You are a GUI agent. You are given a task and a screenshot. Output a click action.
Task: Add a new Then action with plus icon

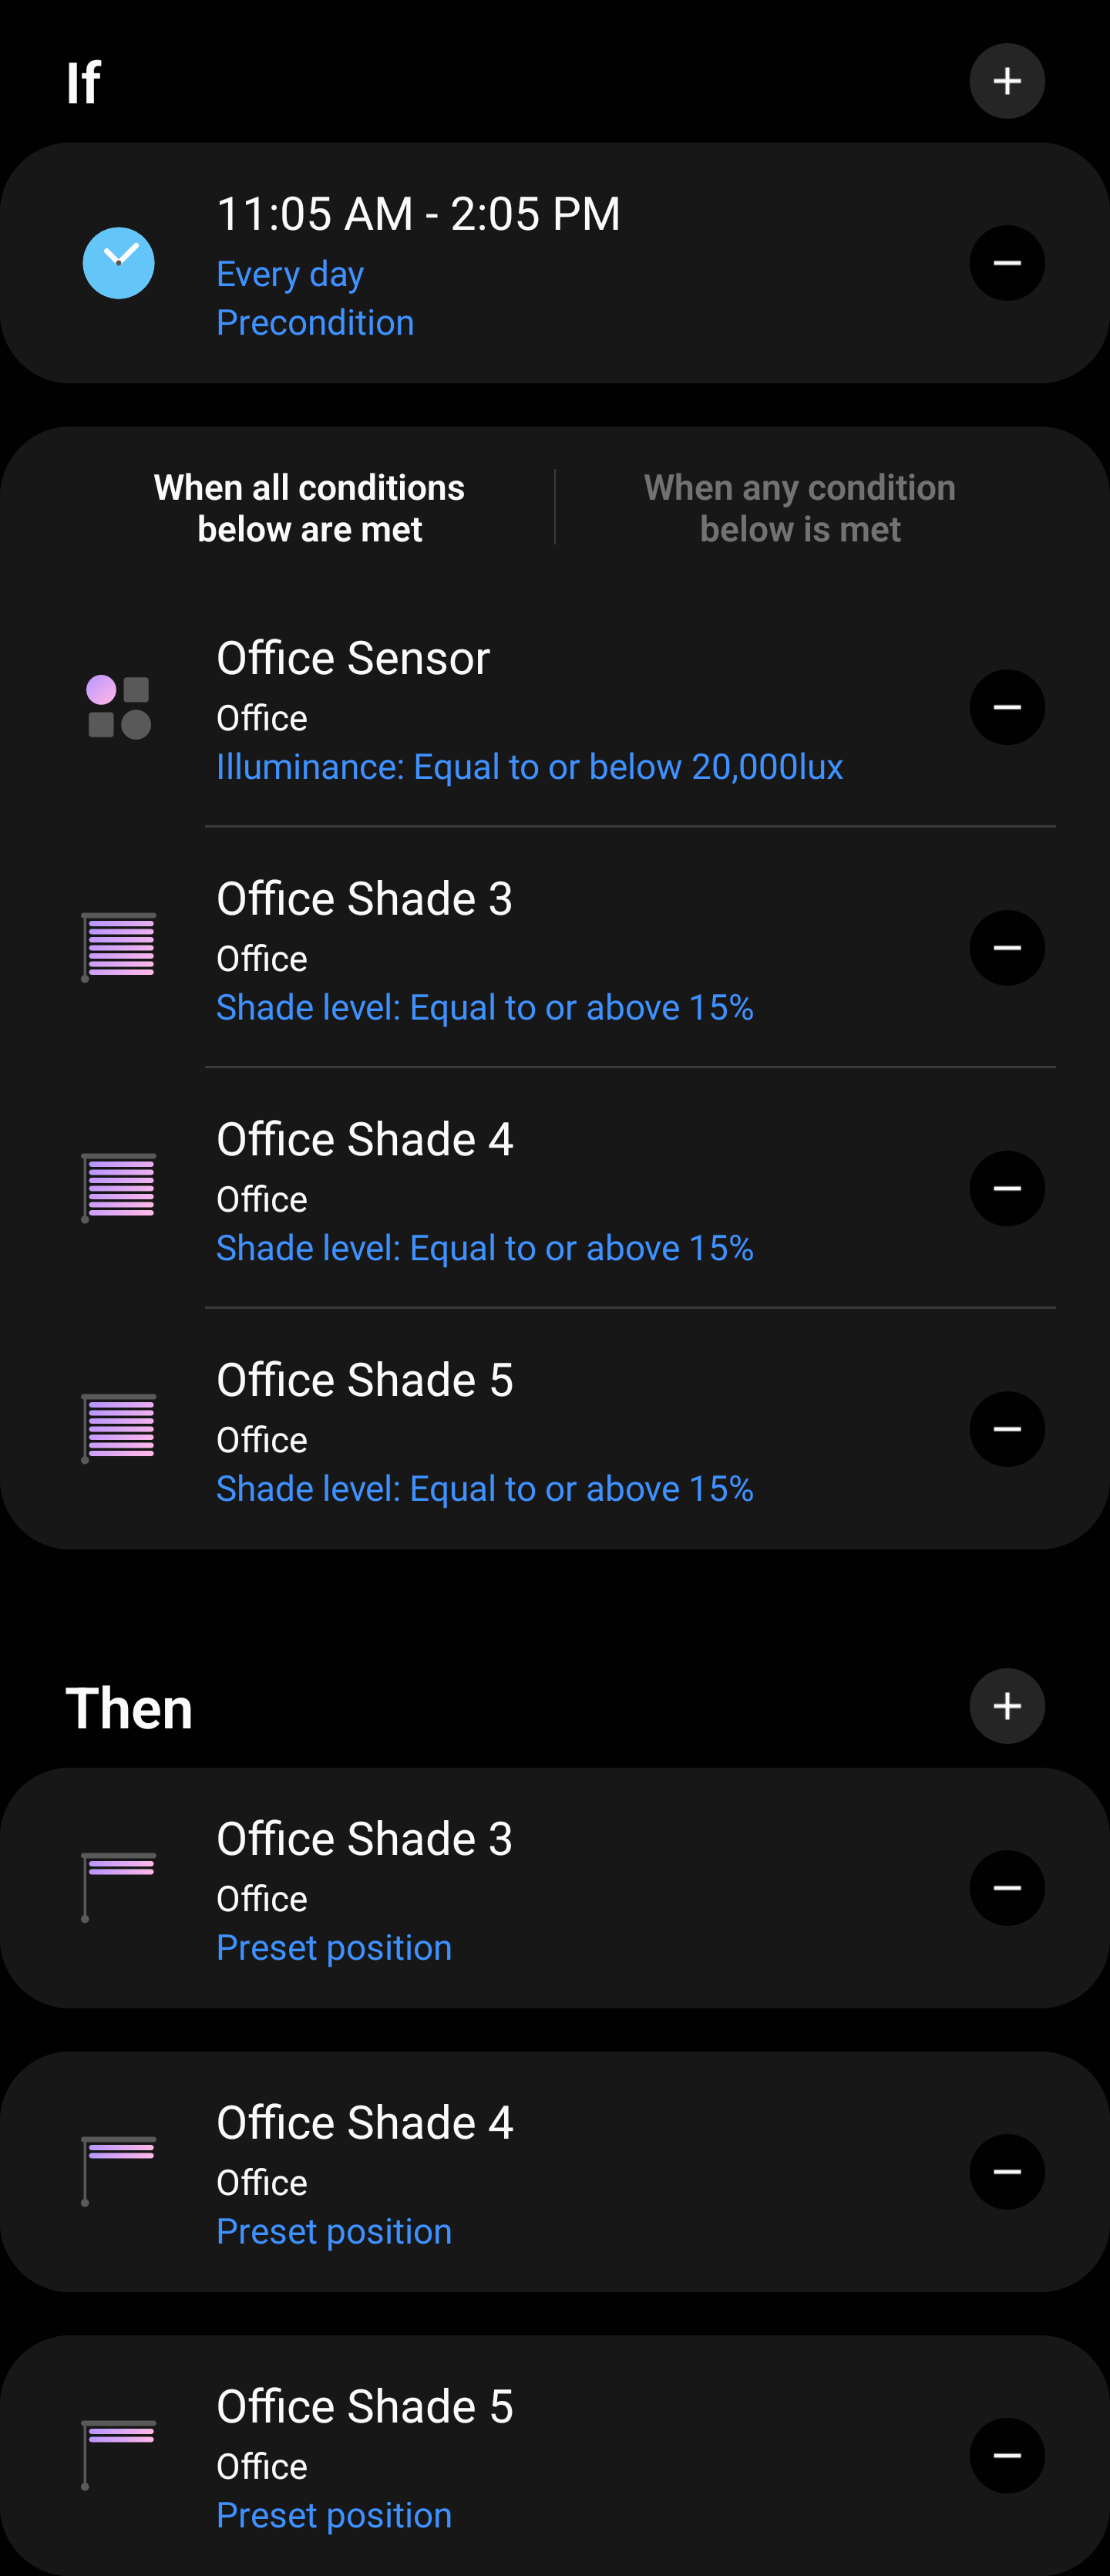1006,1706
